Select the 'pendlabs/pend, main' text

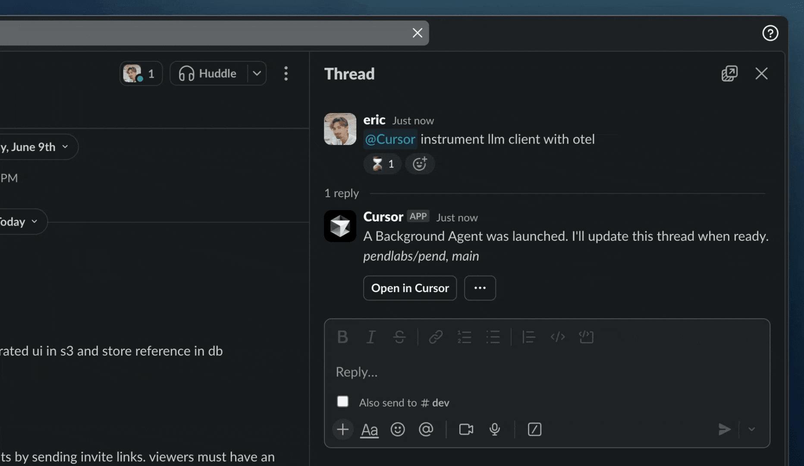(x=421, y=256)
